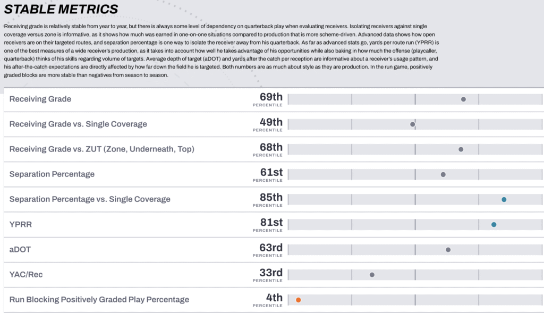The height and width of the screenshot is (313, 544).
Task: Click the blue dot for Separation Percentage vs. Single Coverage
Action: click(x=504, y=200)
